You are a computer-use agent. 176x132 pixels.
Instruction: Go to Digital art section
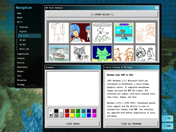tap(23, 31)
